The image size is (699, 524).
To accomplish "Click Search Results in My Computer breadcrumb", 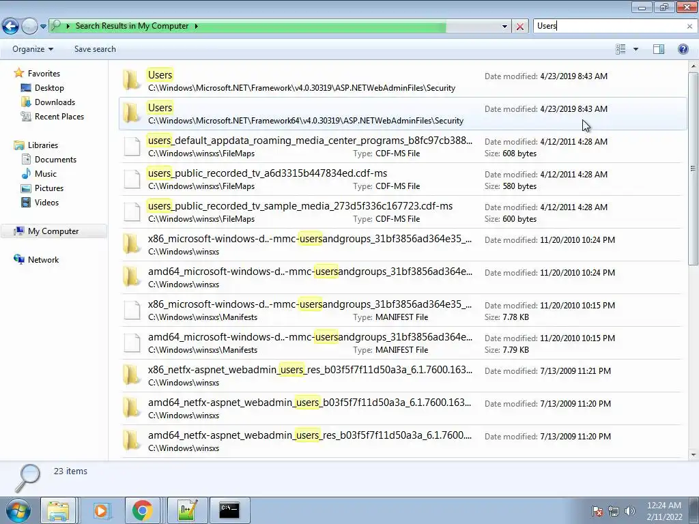I will point(132,26).
